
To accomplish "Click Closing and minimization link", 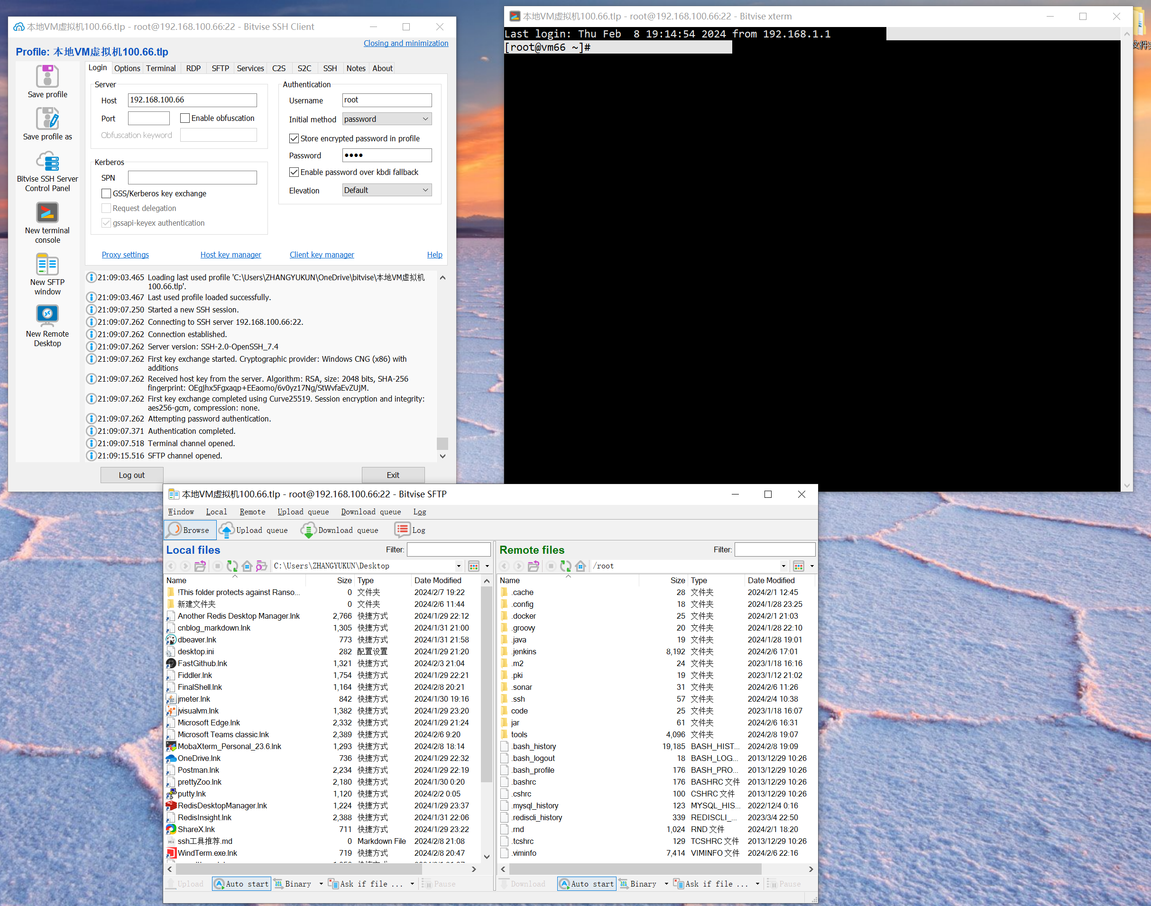I will click(x=406, y=44).
